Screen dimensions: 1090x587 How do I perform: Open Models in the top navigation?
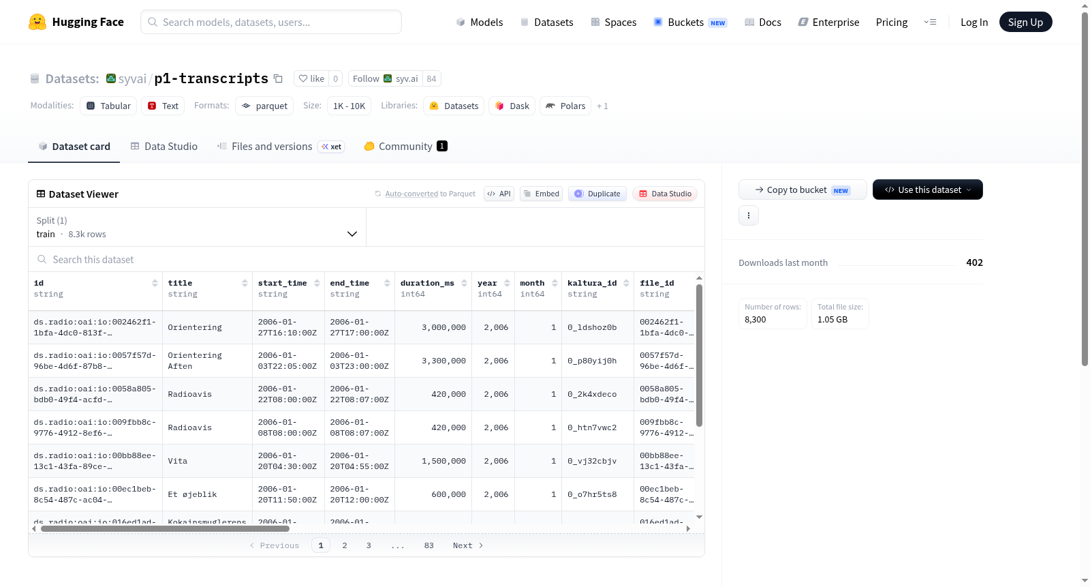coord(480,22)
